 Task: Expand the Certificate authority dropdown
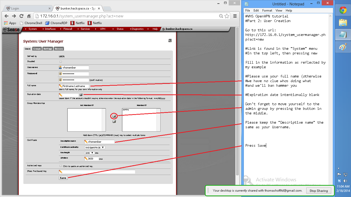click(95, 147)
